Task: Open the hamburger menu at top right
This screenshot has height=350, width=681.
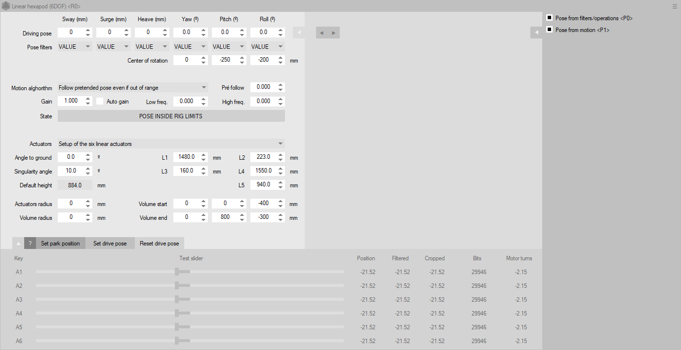Action: pos(675,6)
